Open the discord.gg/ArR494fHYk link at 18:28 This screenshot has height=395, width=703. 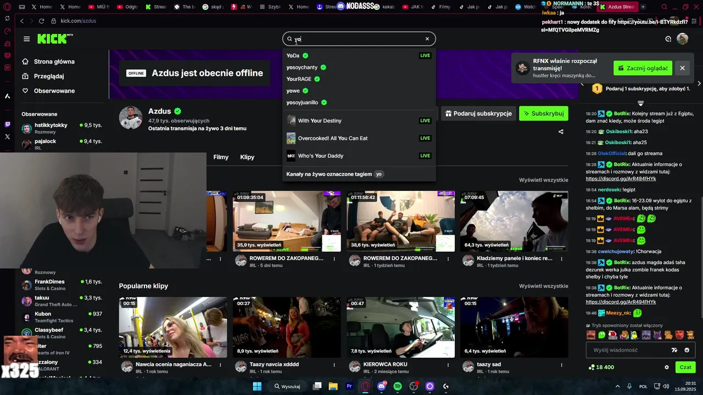621,179
